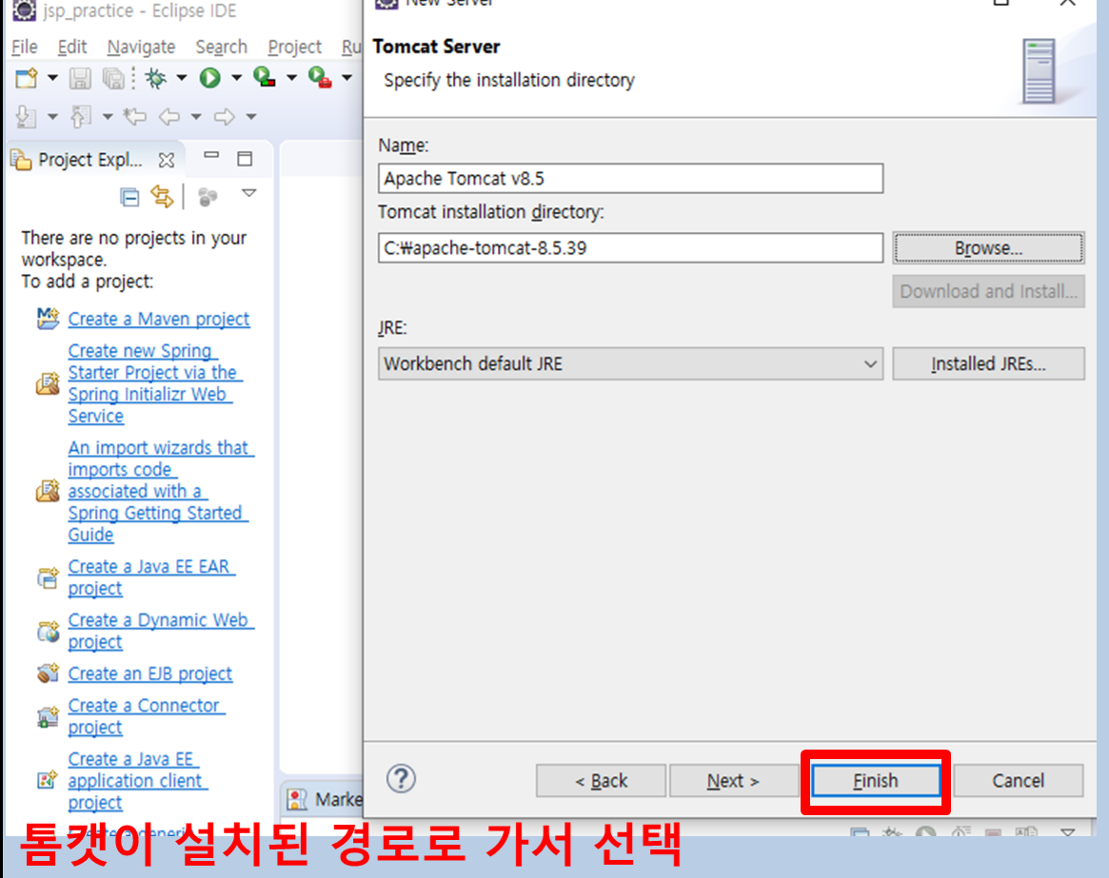
Task: Click the Installed JREs... button
Action: 988,363
